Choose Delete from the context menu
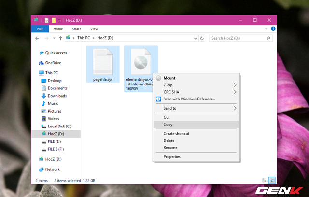 point(197,141)
